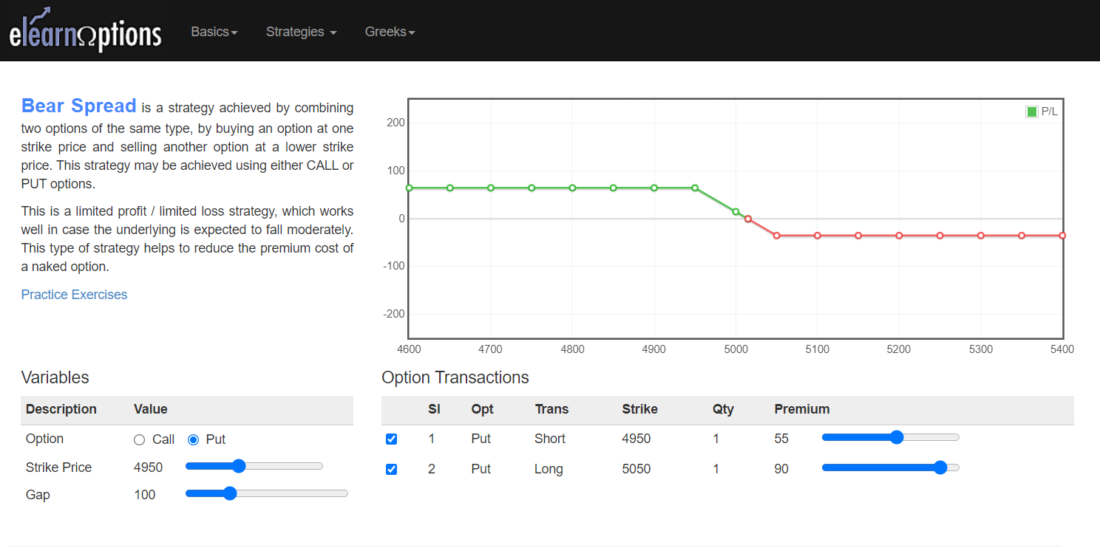
Task: Click the red data point at 5400
Action: 1062,236
